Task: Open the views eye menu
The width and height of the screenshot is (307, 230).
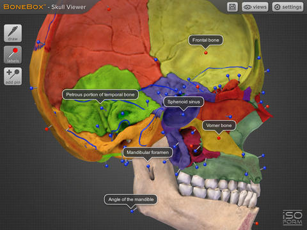Action: (x=255, y=7)
